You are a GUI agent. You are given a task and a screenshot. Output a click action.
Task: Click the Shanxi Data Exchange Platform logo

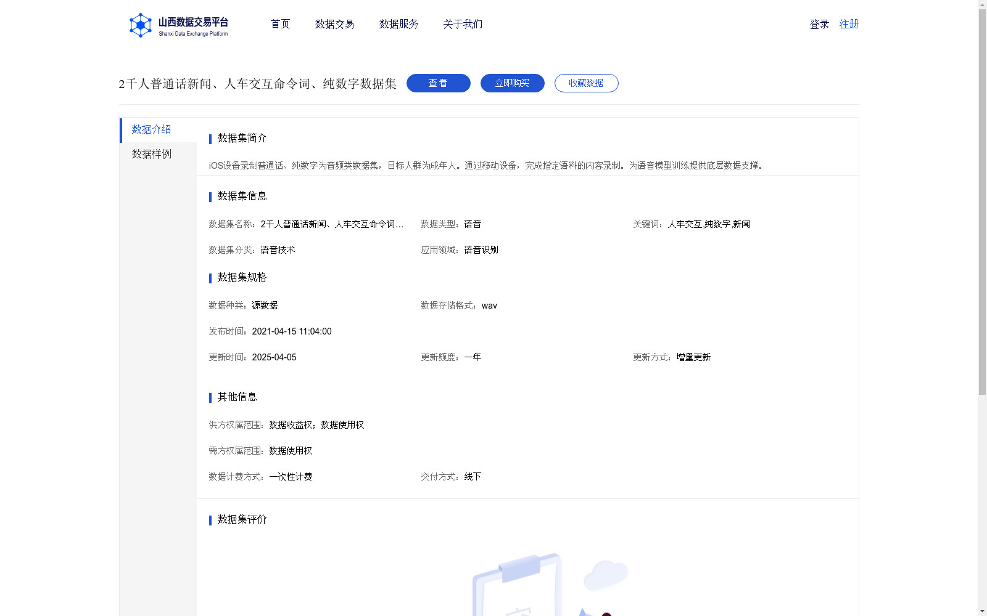click(178, 25)
